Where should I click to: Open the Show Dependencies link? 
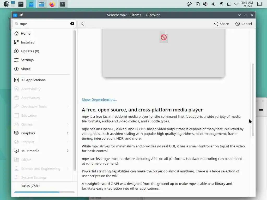point(99,99)
